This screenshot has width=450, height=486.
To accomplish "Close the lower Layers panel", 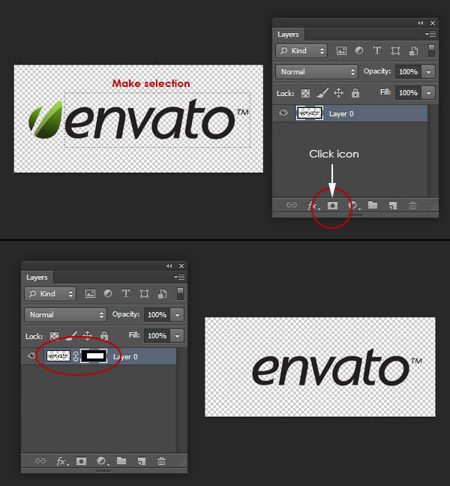I will pos(181,266).
